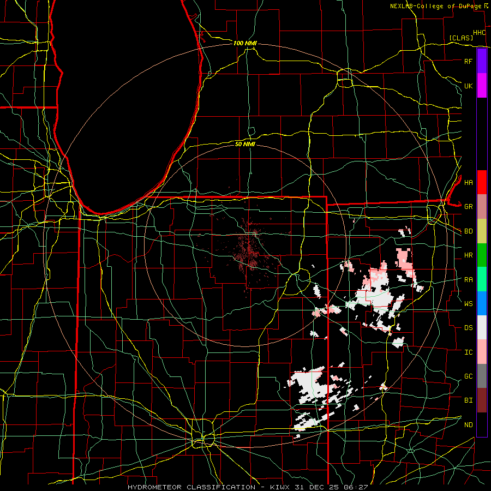Click the red HA legend color swatch
The image size is (491, 491).
pyautogui.click(x=482, y=182)
